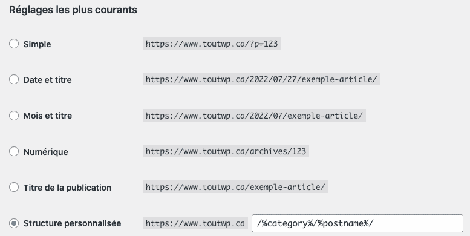Click the 'Réglages les plus courants' heading

tap(73, 10)
